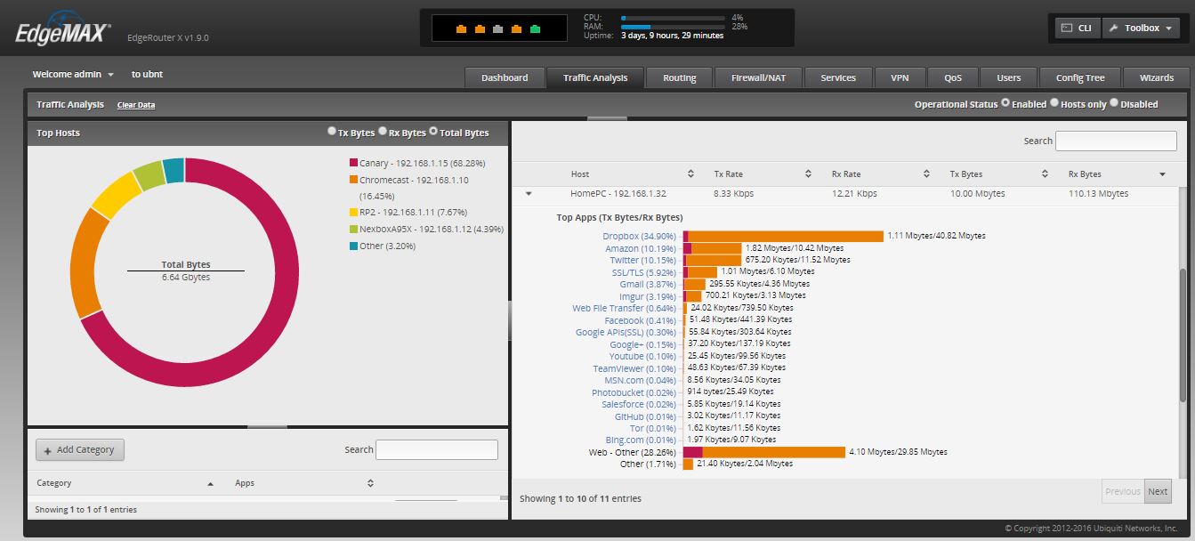Open the Twitter app link

[x=643, y=260]
